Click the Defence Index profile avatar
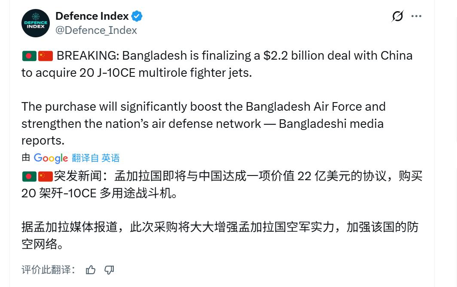 tap(36, 23)
